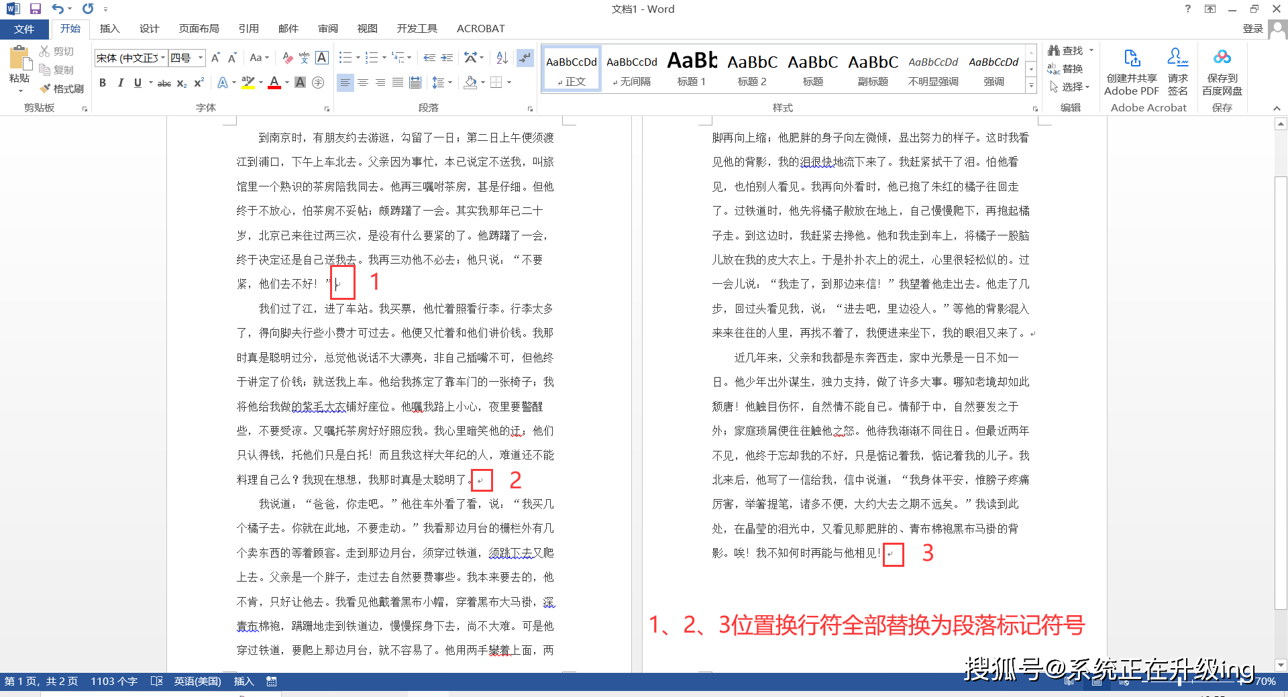Click the 请求签名 Acrobat icon
1288x697 pixels.
point(1178,72)
